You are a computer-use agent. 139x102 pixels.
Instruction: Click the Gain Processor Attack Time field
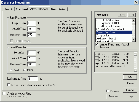click(31, 29)
